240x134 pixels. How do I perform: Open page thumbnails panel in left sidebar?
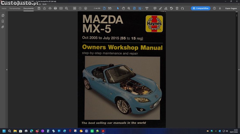(3, 15)
